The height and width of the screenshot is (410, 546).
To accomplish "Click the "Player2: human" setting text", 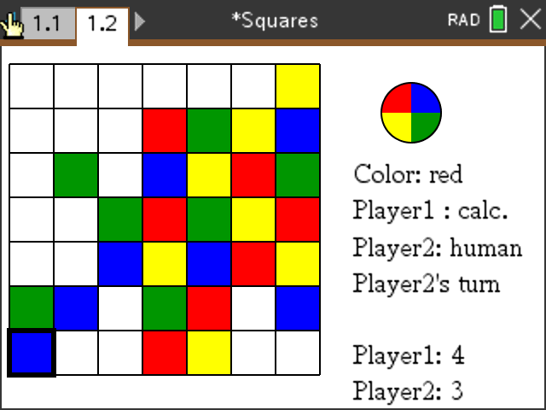I will click(437, 248).
